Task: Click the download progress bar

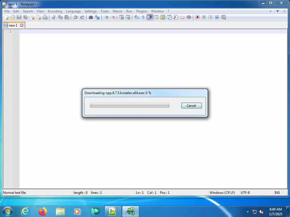Action: (x=130, y=105)
